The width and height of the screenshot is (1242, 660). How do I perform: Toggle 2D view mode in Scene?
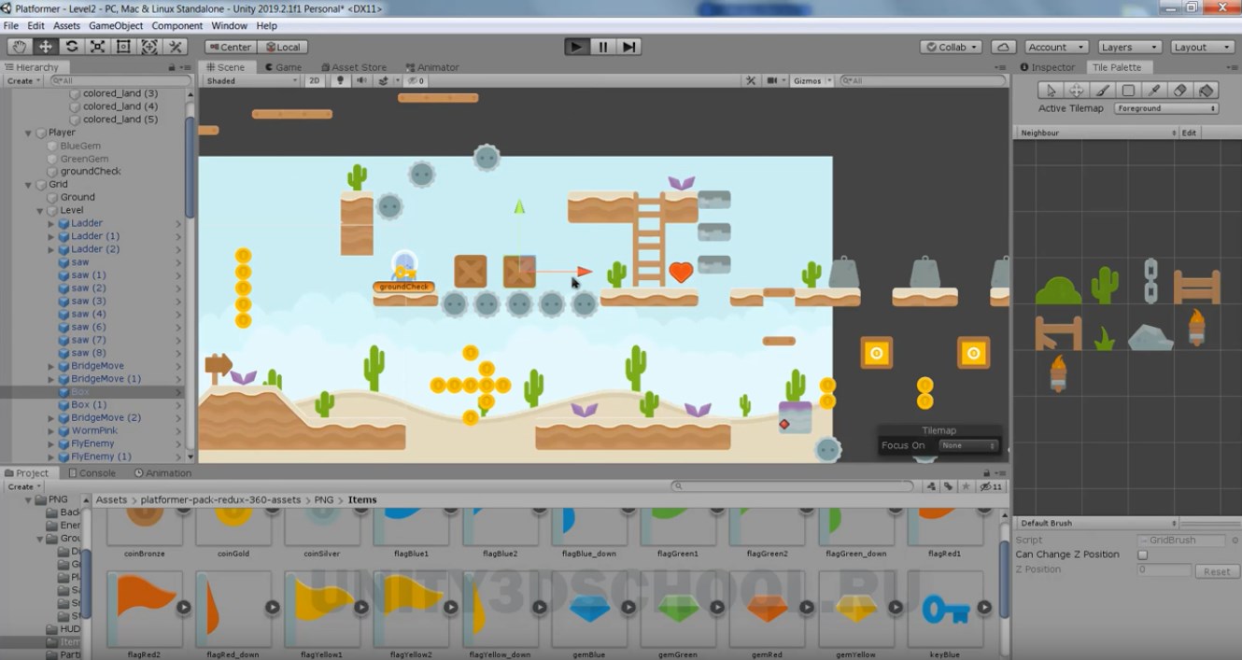pos(315,81)
